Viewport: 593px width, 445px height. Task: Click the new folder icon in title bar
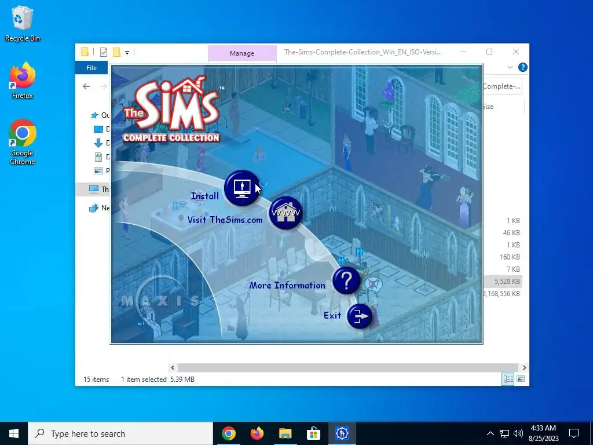pos(117,52)
